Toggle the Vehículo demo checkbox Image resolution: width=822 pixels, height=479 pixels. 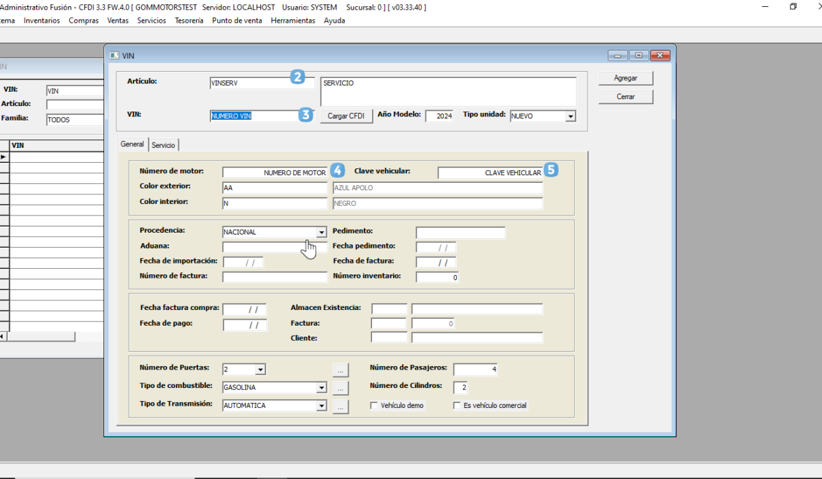[x=374, y=406]
